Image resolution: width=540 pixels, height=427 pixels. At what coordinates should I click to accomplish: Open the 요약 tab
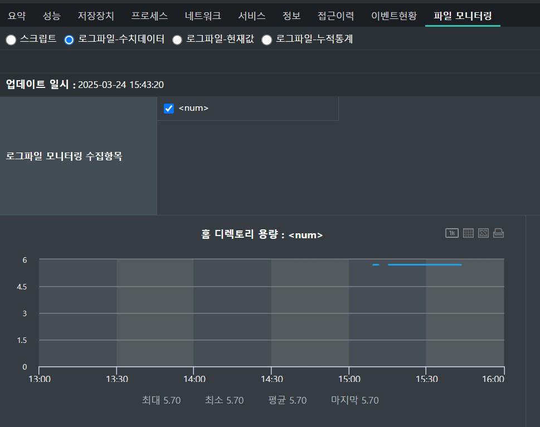[17, 16]
